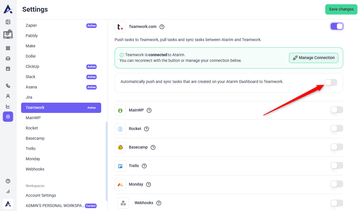Screen dimensions: 360x211
Task: Select Pabbly in settings list
Action: pos(61,36)
